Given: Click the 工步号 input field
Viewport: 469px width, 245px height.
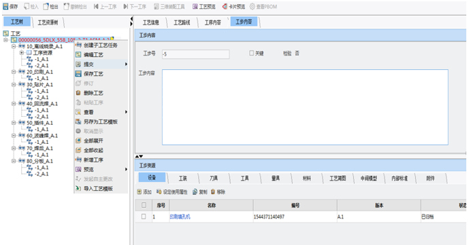Looking at the screenshot, I should [x=195, y=54].
